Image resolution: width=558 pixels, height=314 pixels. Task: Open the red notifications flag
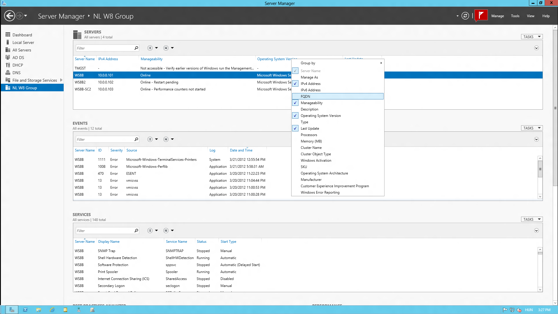point(481,15)
